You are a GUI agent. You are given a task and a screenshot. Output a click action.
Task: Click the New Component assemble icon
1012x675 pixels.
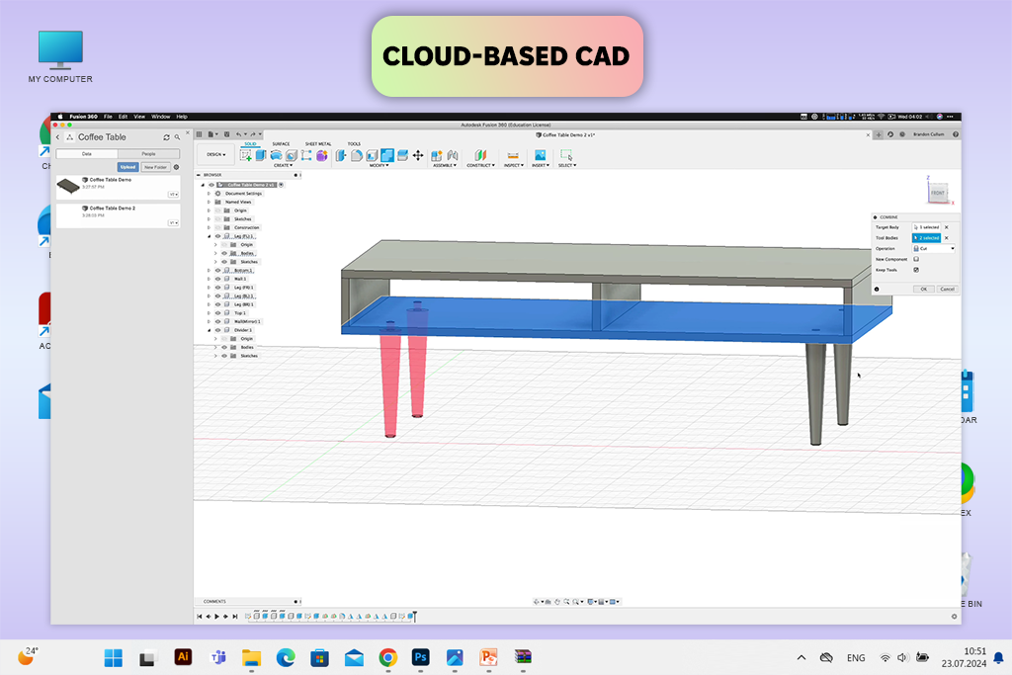(x=436, y=155)
